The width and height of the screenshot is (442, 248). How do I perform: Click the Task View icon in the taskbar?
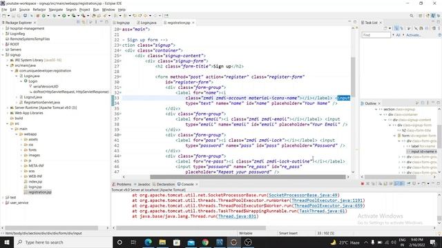pyautogui.click(x=133, y=242)
